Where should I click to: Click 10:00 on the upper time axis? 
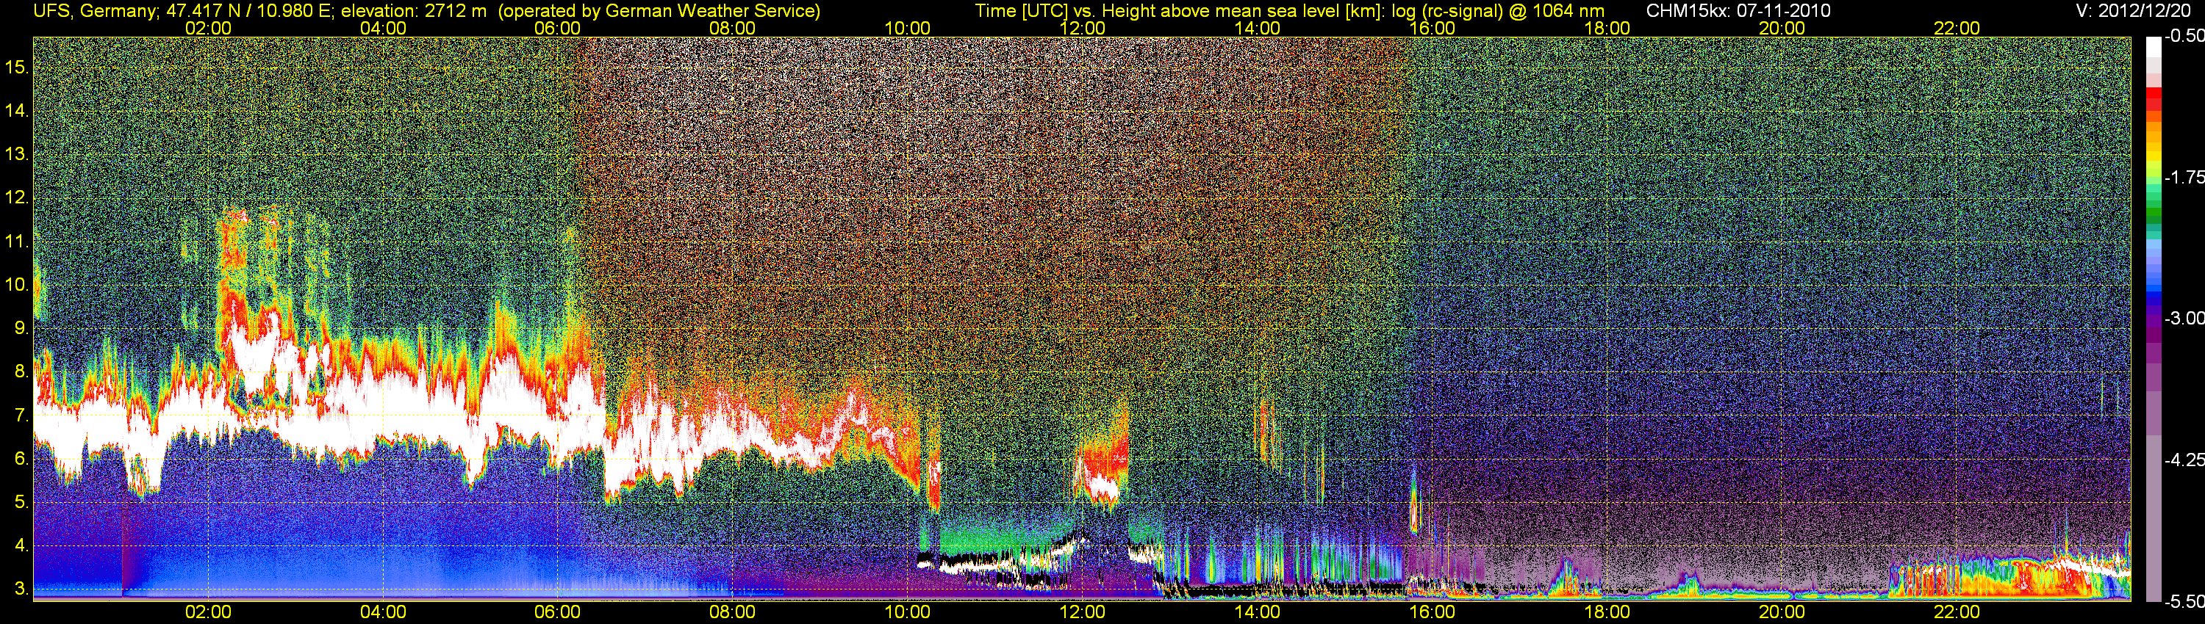907,28
